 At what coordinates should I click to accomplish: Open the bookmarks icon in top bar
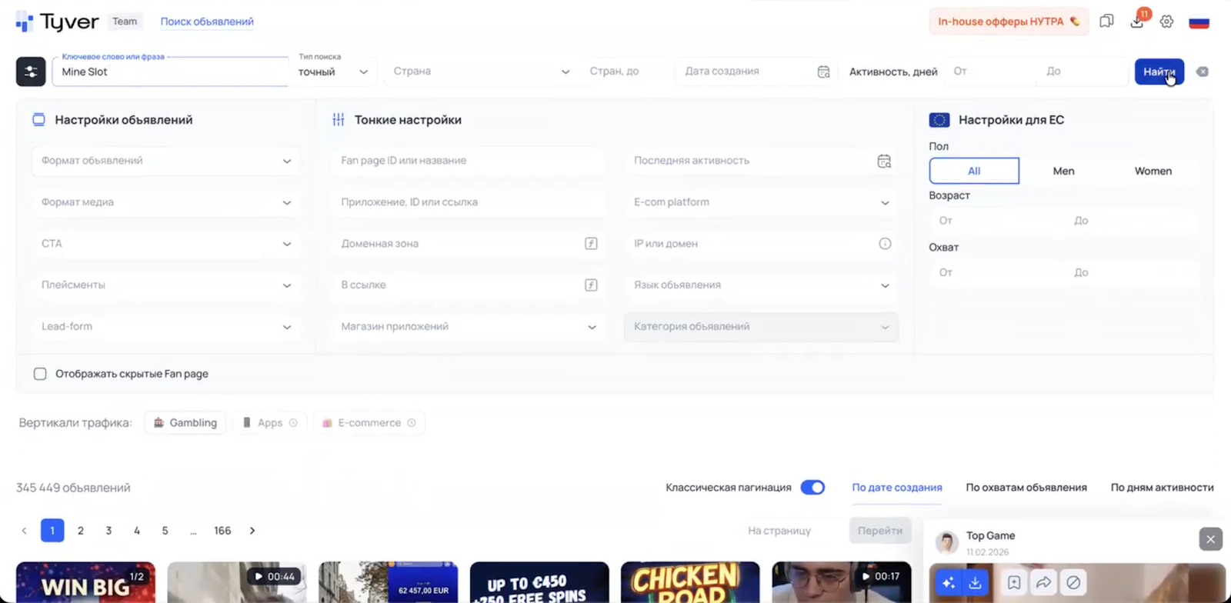(1106, 22)
